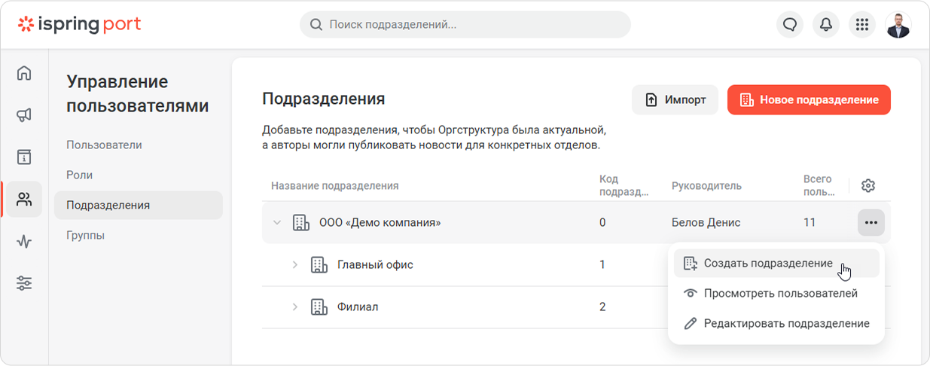The height and width of the screenshot is (366, 930).
Task: Open the sliders settings sidebar icon
Action: (24, 284)
